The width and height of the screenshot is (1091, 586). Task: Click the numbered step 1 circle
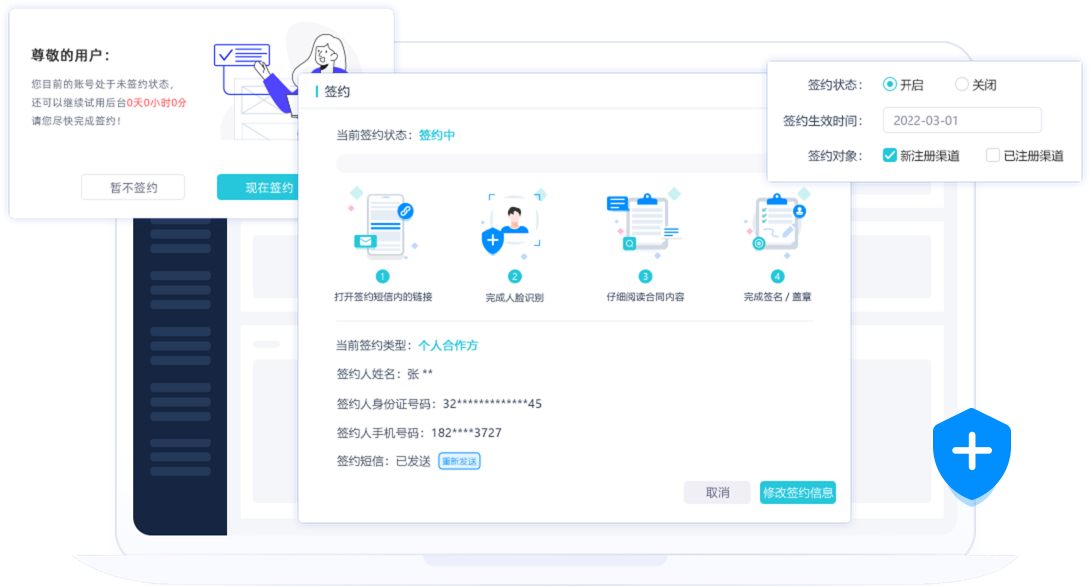click(x=383, y=277)
